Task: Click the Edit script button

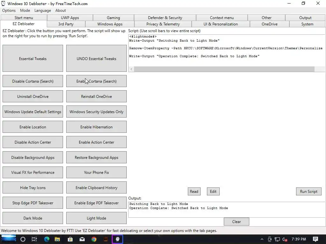Action: [213, 191]
